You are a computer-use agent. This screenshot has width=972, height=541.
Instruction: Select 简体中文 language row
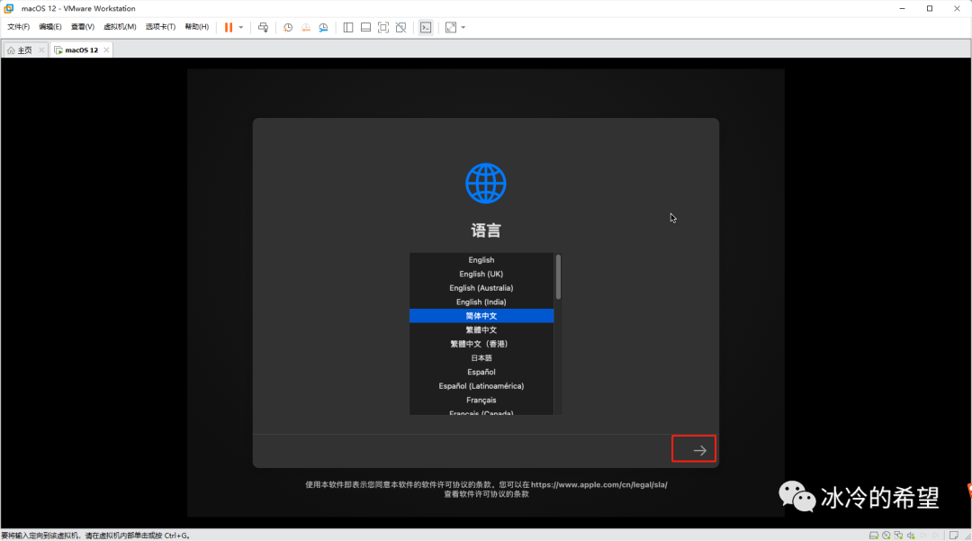pyautogui.click(x=481, y=316)
